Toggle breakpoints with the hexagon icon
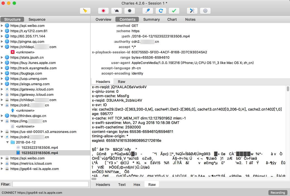The image size is (290, 196). [130, 11]
